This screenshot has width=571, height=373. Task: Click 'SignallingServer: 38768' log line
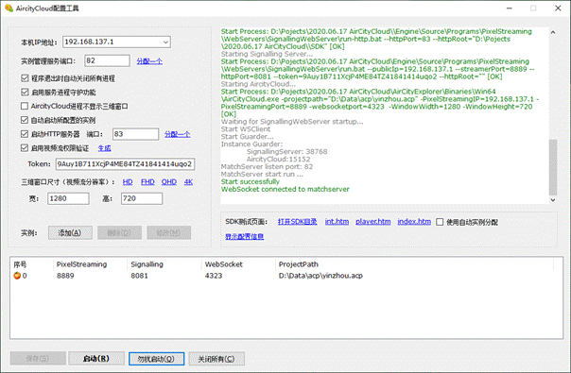[x=287, y=151]
